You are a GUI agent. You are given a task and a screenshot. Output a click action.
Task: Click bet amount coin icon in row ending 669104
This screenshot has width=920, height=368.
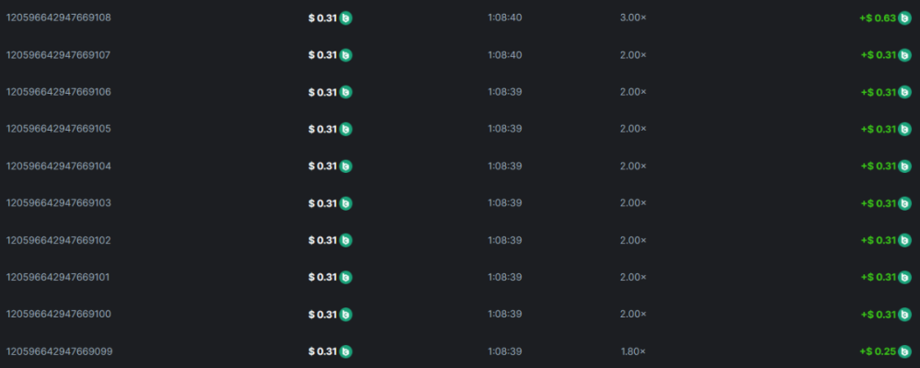point(346,167)
